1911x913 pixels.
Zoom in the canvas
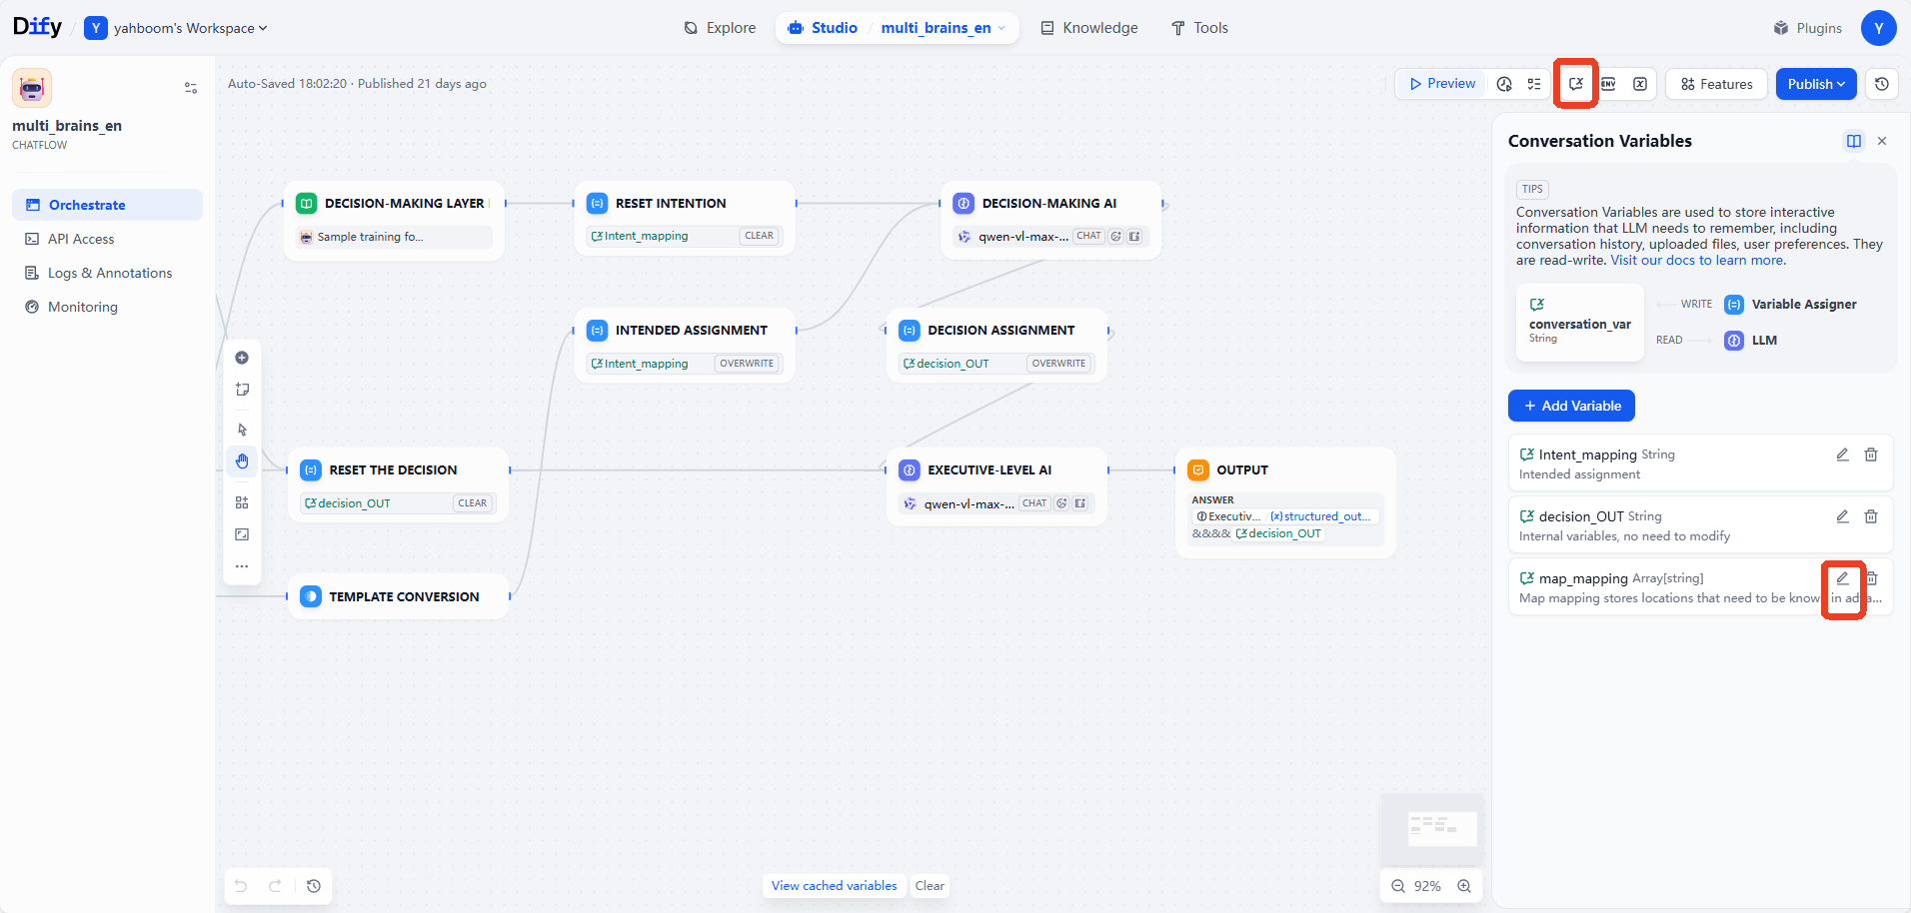(x=1464, y=886)
